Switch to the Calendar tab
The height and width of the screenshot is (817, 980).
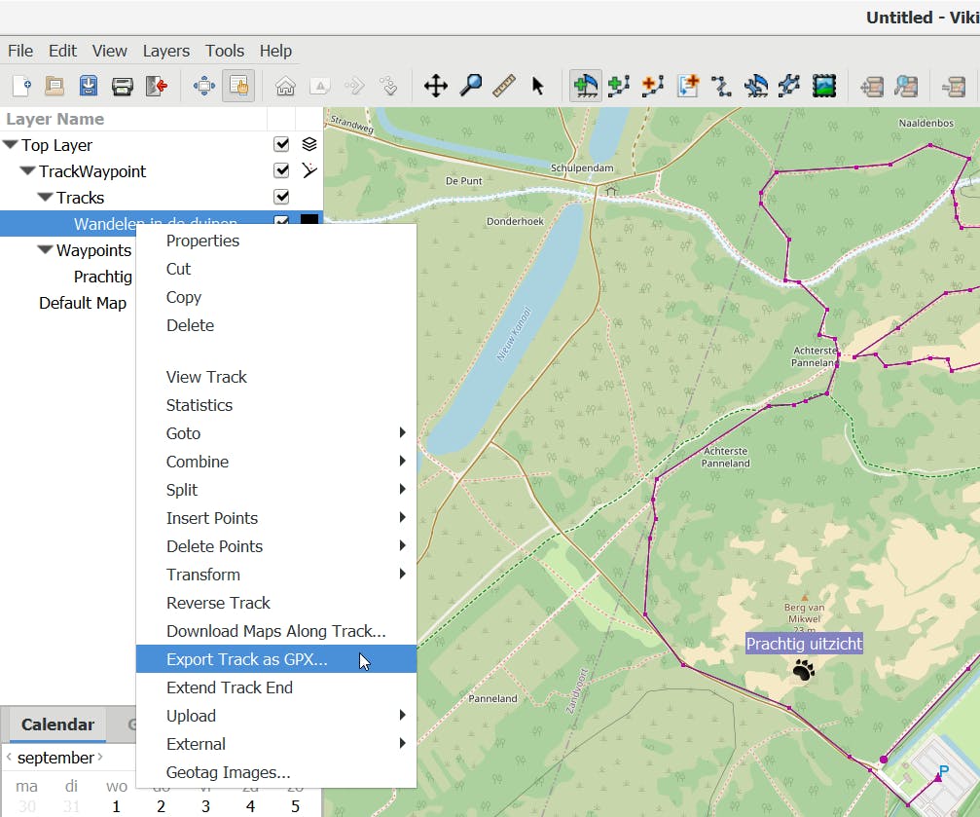(57, 724)
